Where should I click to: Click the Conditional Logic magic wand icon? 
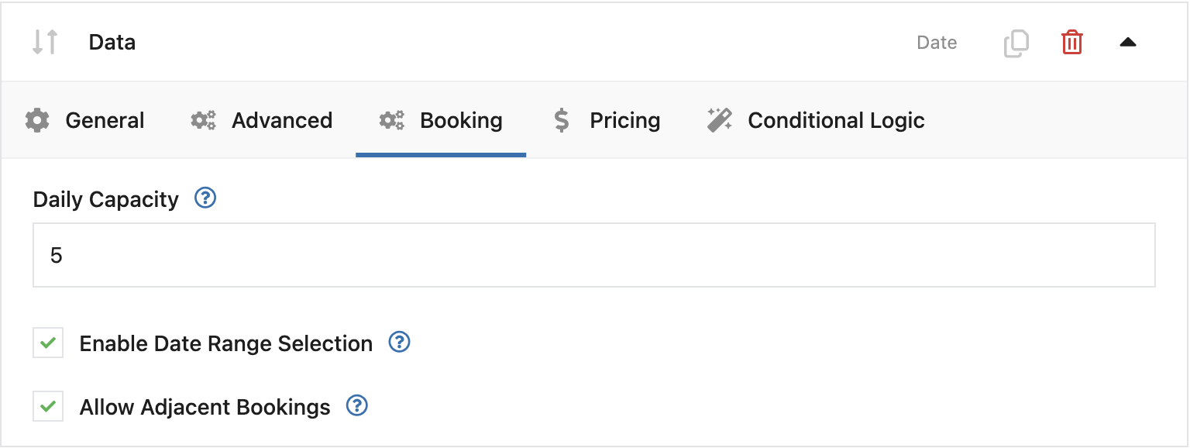tap(720, 121)
